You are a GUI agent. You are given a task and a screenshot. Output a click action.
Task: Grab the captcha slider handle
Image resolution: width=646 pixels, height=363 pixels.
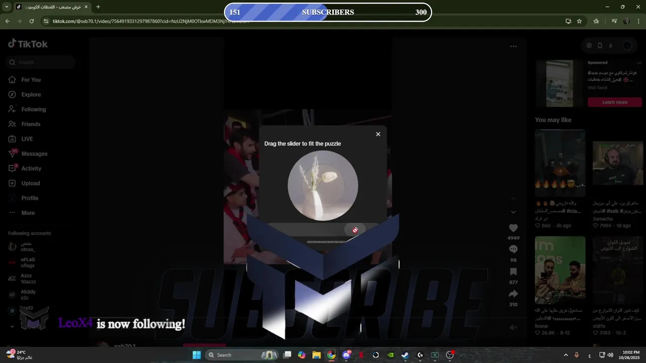point(355,230)
